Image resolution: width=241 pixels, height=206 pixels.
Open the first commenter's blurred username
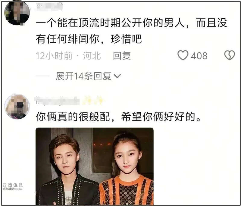(x=49, y=7)
